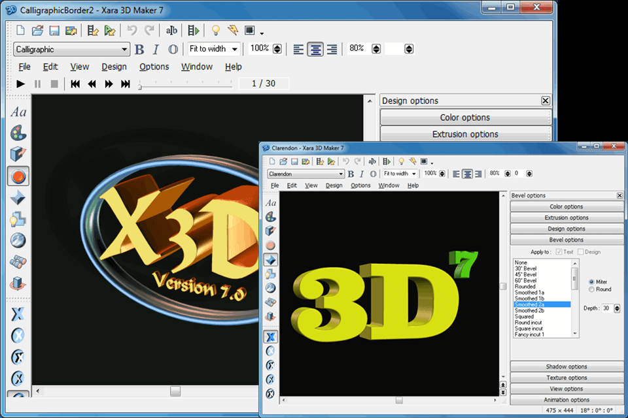Toggle bold formatting with the B button
Screen dimensions: 628x418
tap(139, 49)
